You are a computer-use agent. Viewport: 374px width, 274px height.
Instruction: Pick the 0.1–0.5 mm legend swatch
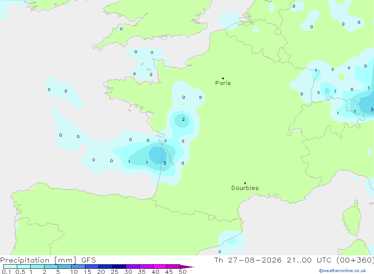10,267
